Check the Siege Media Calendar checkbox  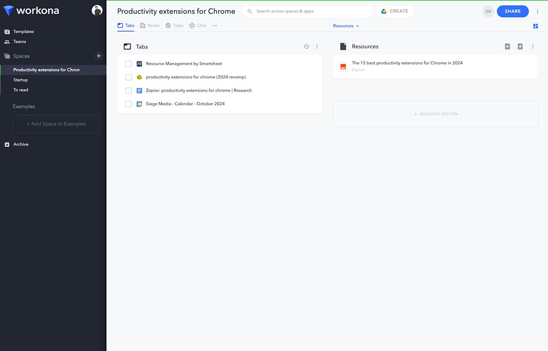(x=128, y=104)
